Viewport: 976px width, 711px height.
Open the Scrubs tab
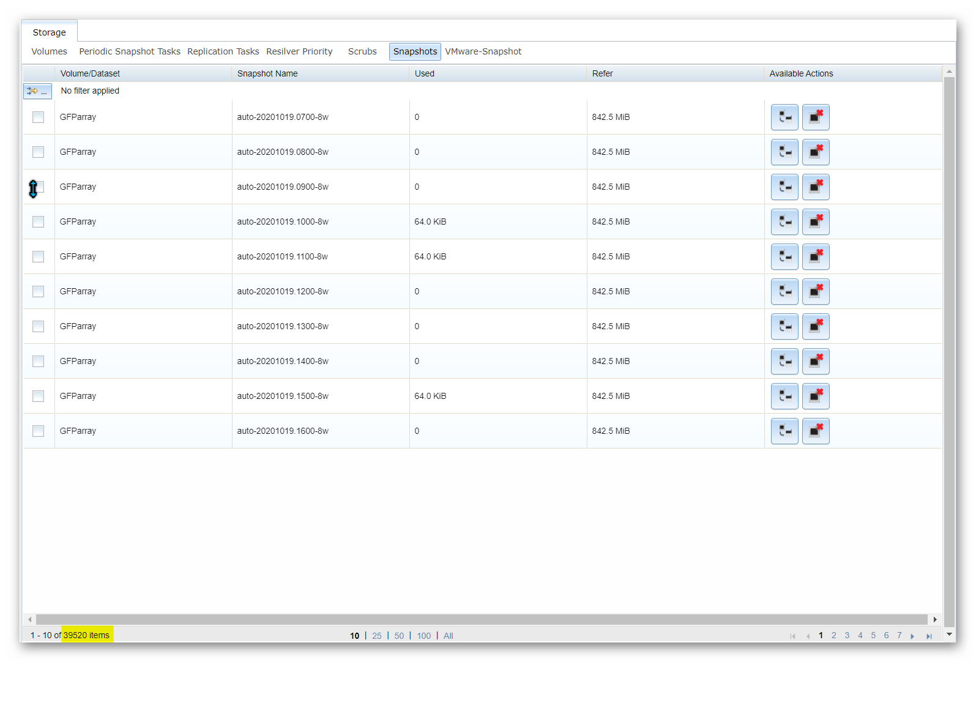[x=362, y=51]
